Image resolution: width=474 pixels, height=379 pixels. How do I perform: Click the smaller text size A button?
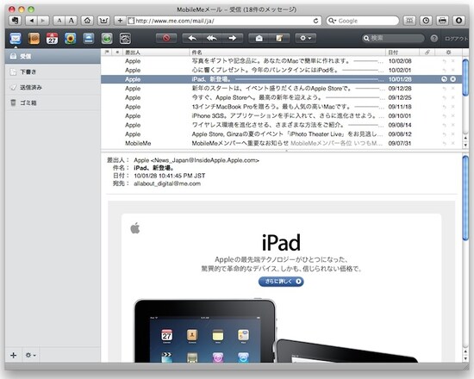(59, 21)
